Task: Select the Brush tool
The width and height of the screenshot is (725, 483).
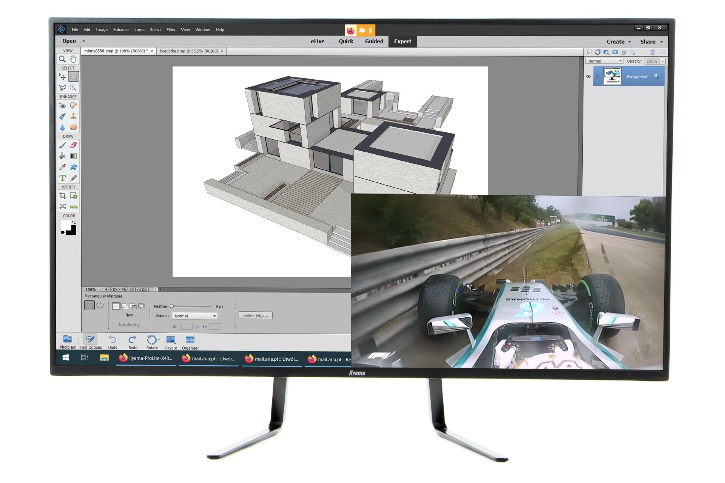Action: tap(62, 145)
